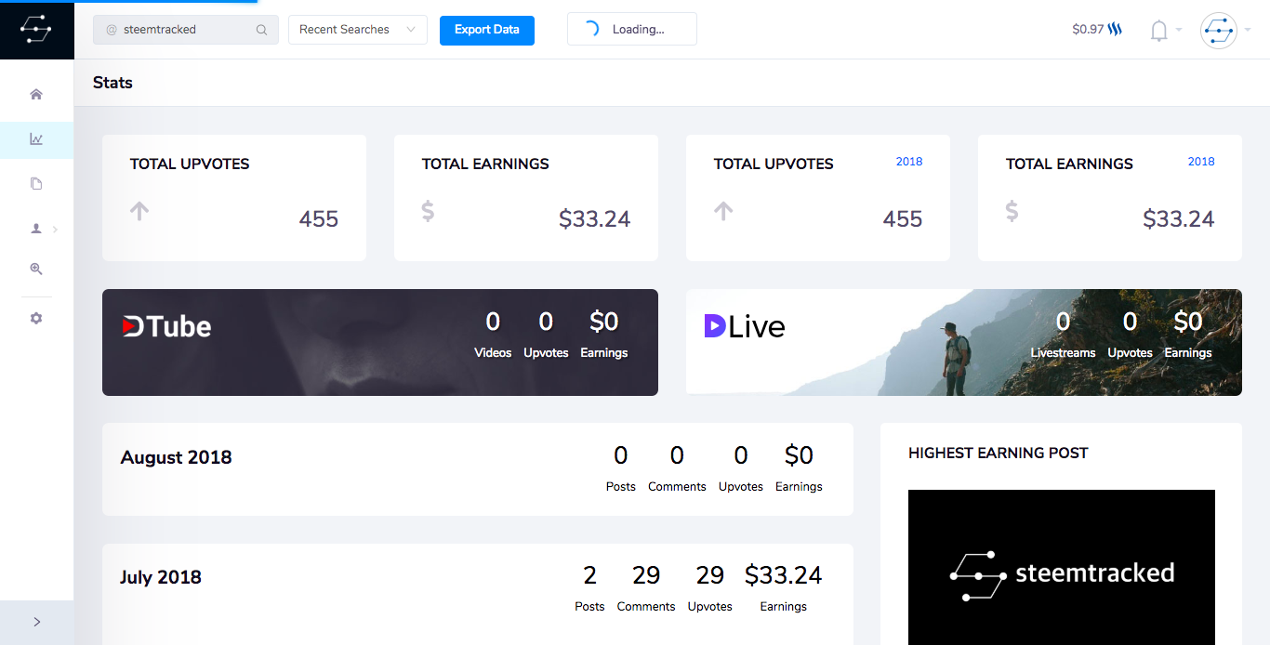Open the documents icon in the sidebar
1270x645 pixels.
pyautogui.click(x=36, y=184)
